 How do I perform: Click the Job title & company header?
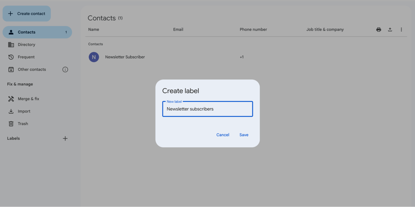click(325, 30)
